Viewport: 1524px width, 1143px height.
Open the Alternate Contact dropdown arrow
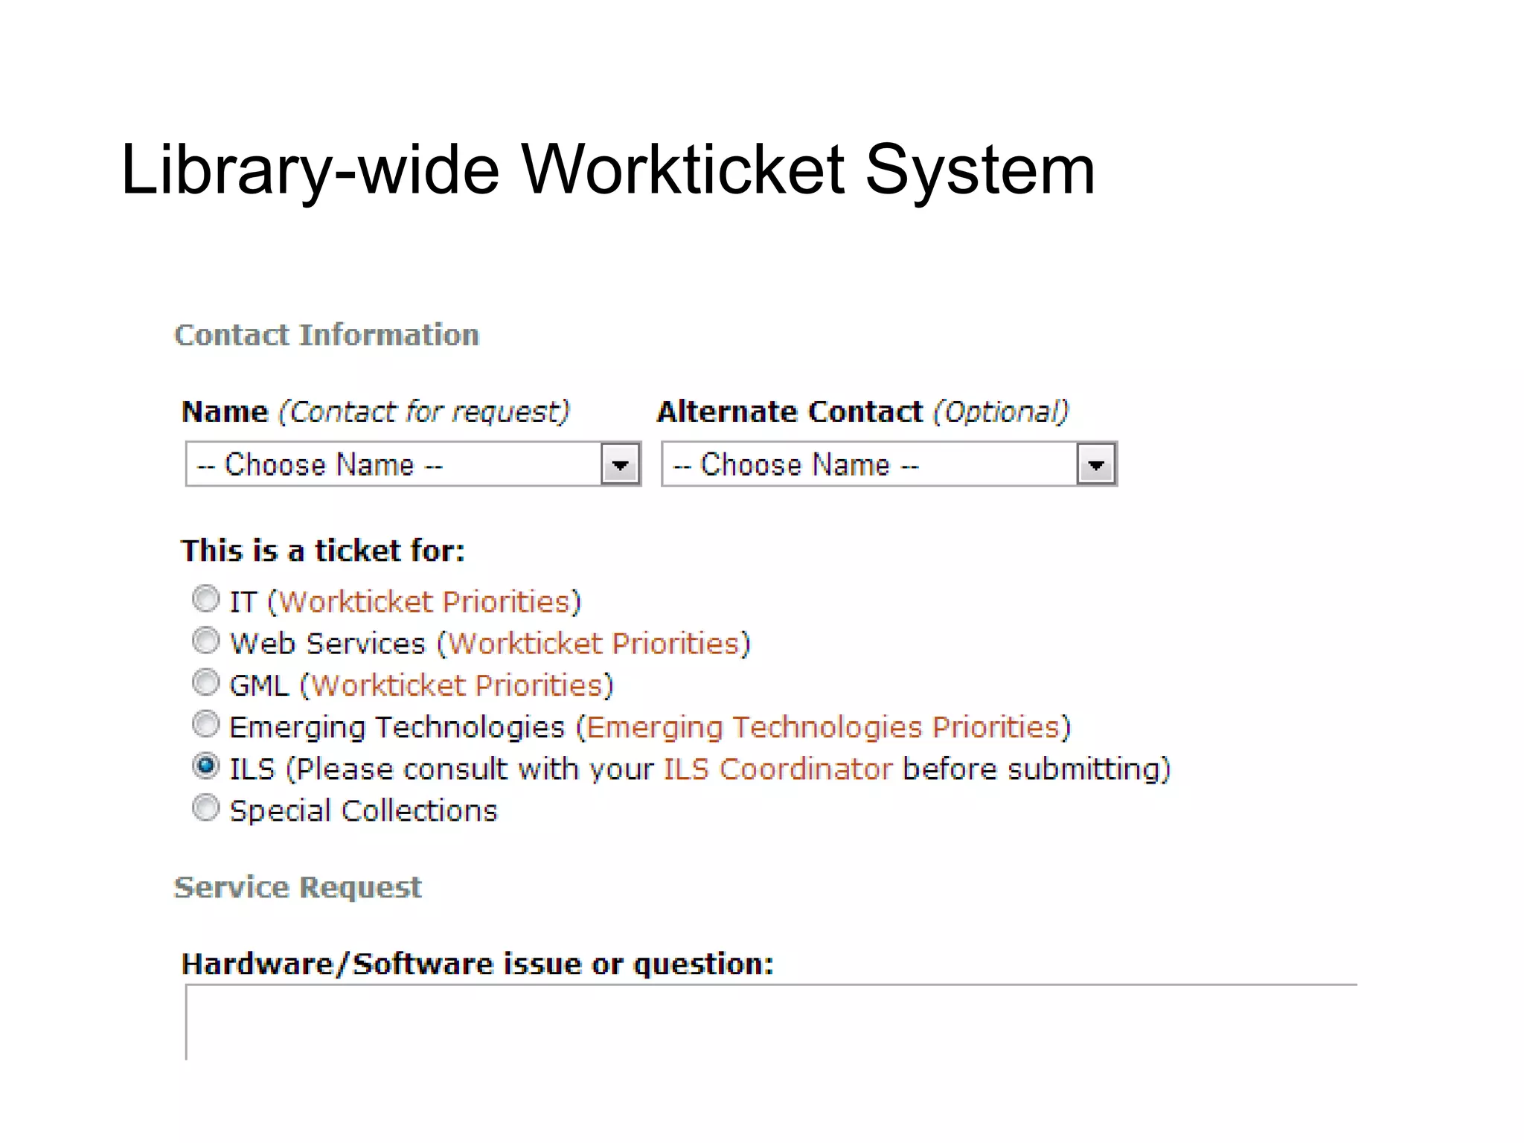pos(1096,464)
